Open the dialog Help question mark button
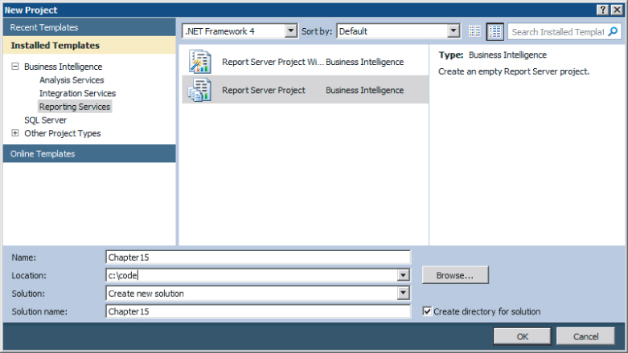Screen dimensions: 628x353 click(603, 10)
